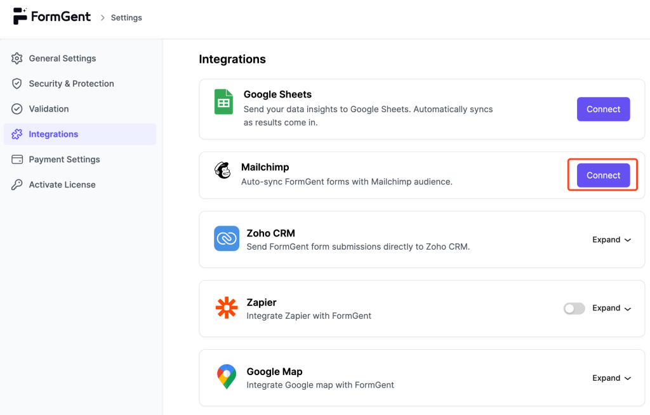Screen dimensions: 650x415
Task: Click 'Integrate Google map with FormGent' description
Action: coord(320,385)
